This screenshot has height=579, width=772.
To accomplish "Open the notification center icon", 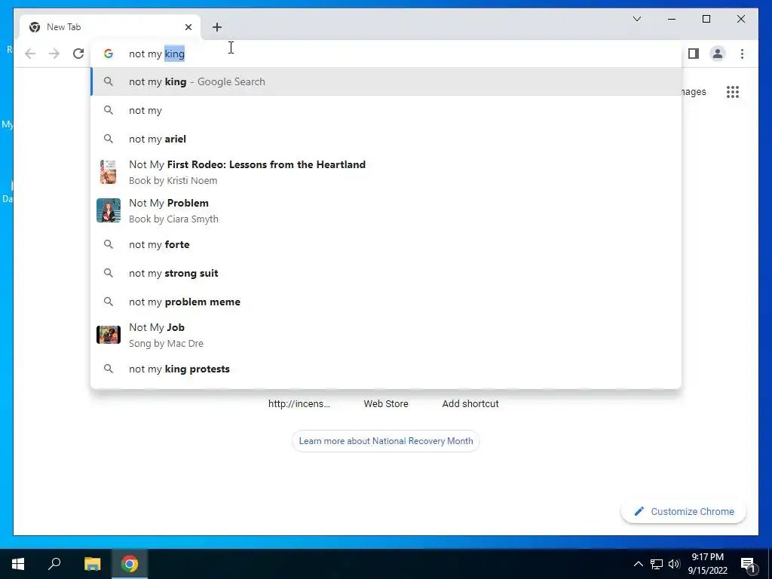I will click(748, 565).
